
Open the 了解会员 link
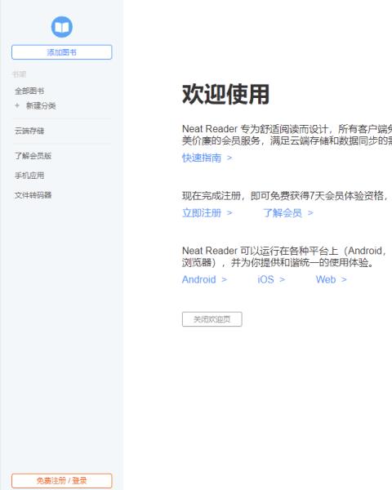288,213
